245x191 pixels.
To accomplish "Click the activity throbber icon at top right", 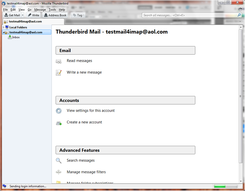I will [x=240, y=9].
